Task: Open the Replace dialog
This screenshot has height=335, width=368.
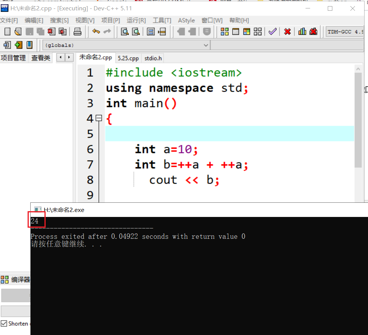Action: [x=136, y=31]
